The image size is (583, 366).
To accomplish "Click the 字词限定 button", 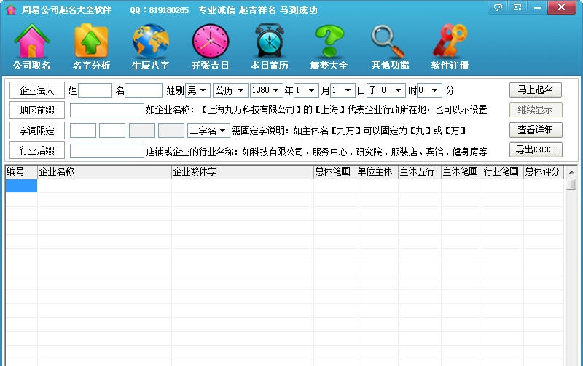I will pyautogui.click(x=37, y=131).
